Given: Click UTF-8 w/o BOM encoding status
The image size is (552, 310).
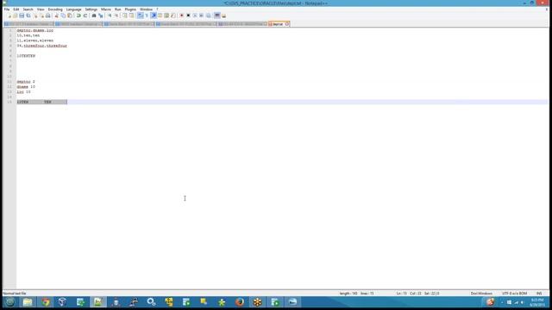Looking at the screenshot, I should [514, 293].
